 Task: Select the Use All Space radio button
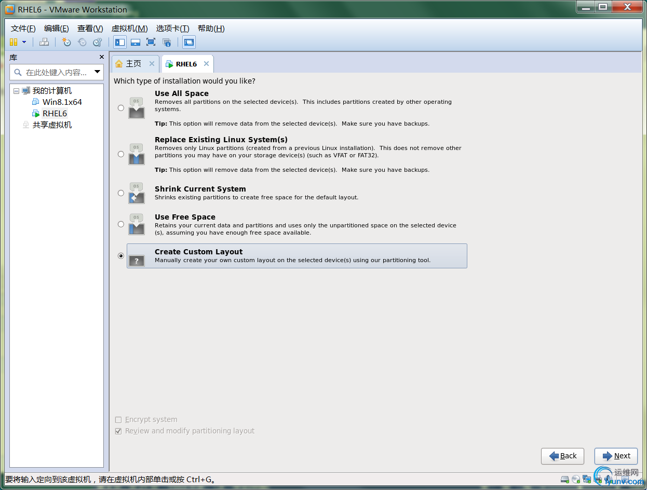coord(121,108)
